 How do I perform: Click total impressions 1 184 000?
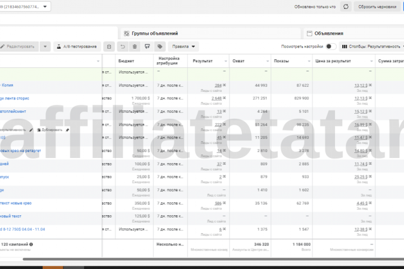point(301,244)
